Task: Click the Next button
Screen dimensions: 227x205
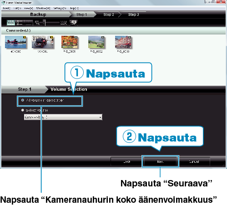Action: (160, 161)
